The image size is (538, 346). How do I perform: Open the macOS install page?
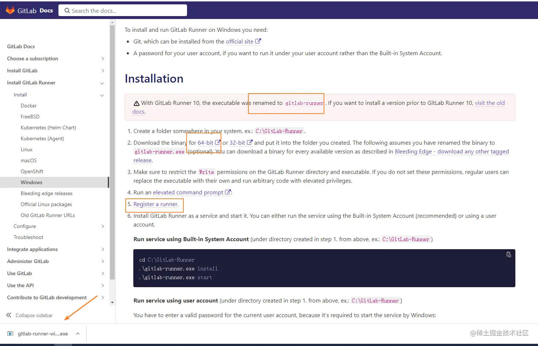28,160
